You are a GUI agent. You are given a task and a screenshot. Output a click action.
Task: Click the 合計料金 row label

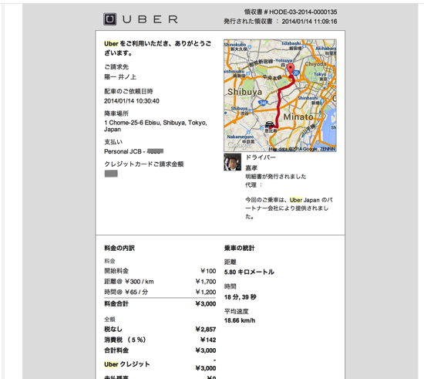coord(116,350)
